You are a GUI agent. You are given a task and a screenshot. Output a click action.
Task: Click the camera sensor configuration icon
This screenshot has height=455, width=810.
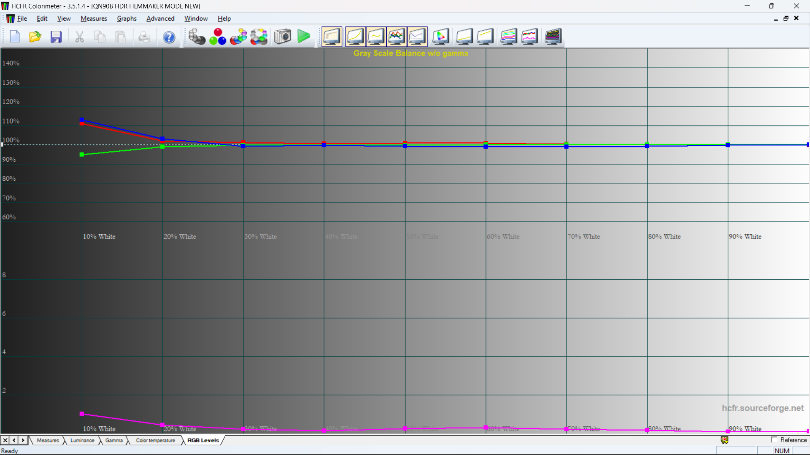(x=282, y=37)
